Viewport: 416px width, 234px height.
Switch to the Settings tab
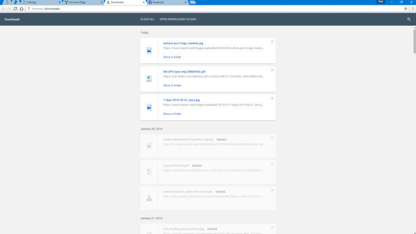[x=40, y=2]
